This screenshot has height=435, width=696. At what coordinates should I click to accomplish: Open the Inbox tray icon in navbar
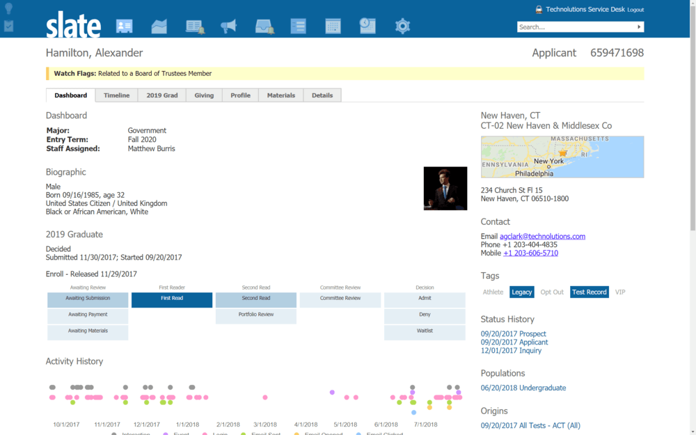tap(264, 26)
